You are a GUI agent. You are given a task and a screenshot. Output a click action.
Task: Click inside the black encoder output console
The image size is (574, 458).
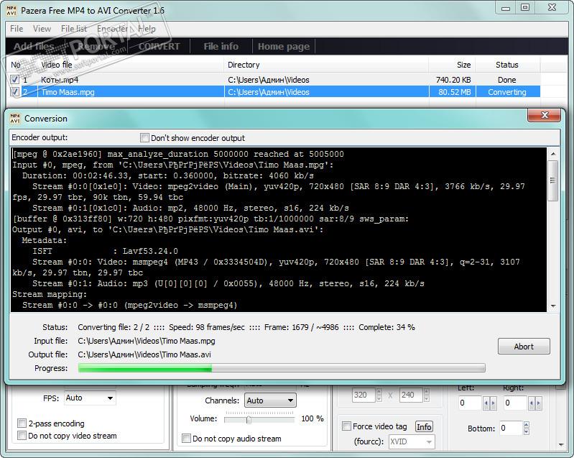point(279,230)
